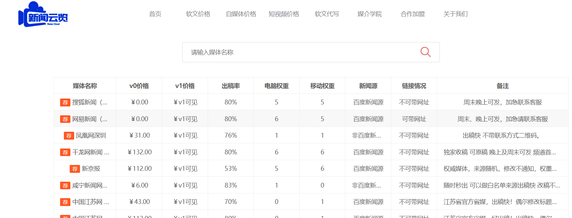Click the 70% 出稿率 value
The image size is (572, 218).
click(231, 202)
